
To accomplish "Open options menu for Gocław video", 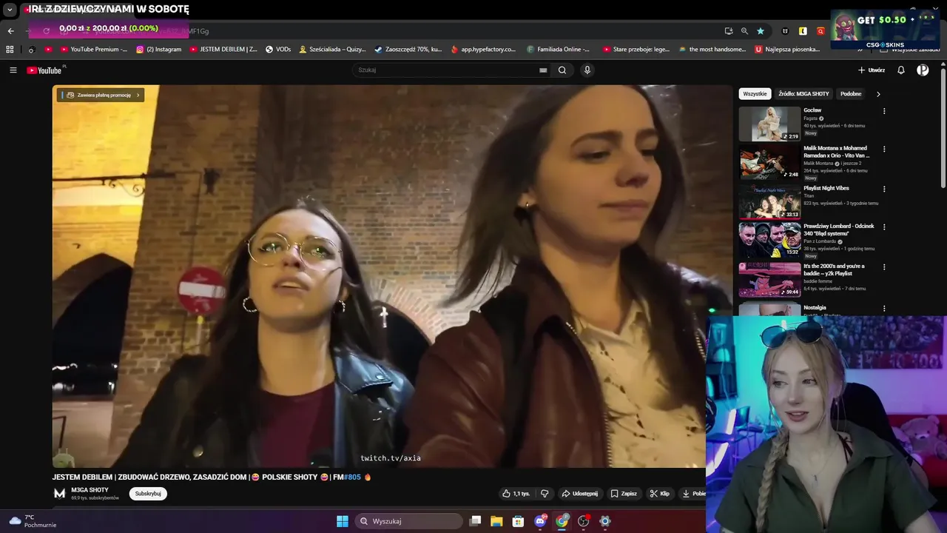I will click(x=884, y=111).
